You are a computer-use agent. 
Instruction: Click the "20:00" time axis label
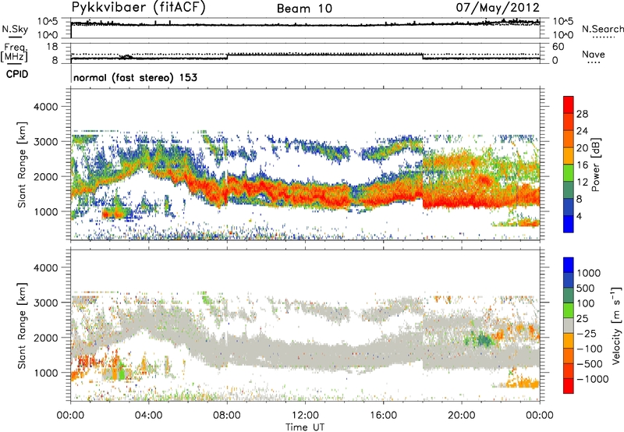tap(461, 416)
